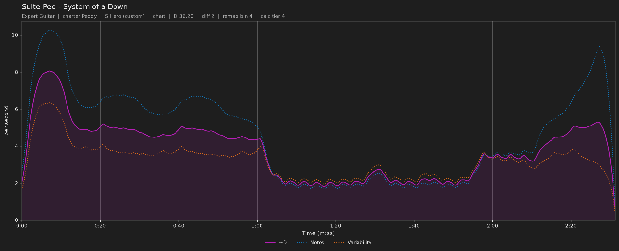The image size is (619, 251).
Task: Click 'D 36.20' in the subtitle
Action: (x=184, y=16)
